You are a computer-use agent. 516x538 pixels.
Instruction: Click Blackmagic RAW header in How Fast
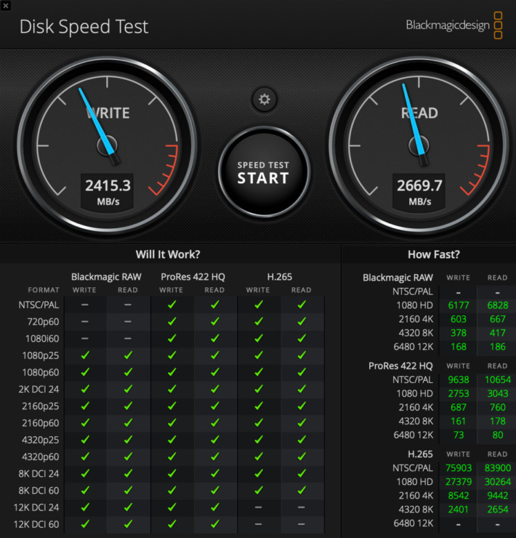tap(398, 277)
